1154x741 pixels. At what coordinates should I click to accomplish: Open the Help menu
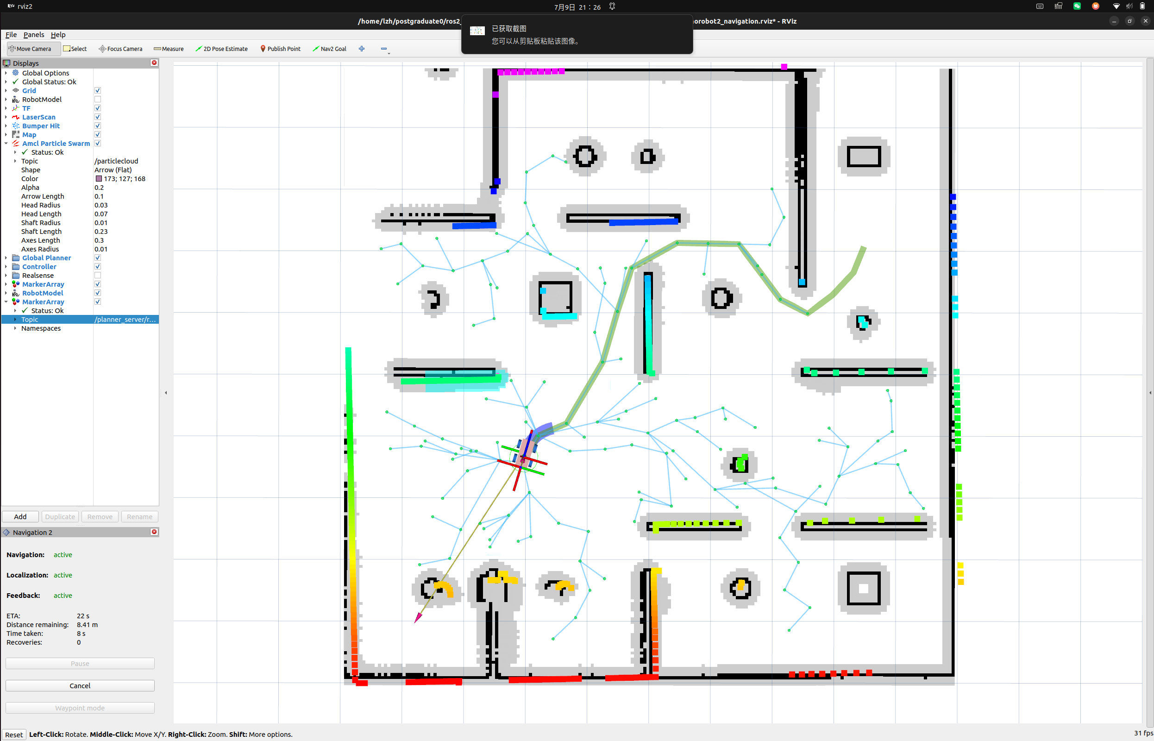58,35
